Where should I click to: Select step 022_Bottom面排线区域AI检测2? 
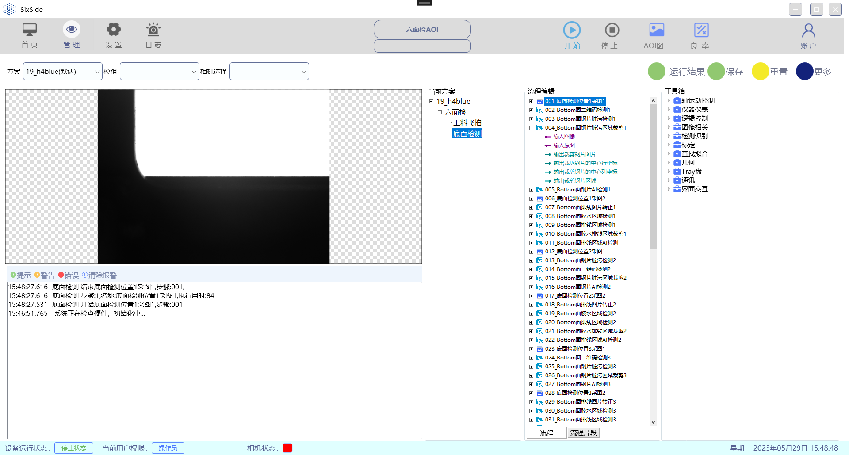pos(583,340)
